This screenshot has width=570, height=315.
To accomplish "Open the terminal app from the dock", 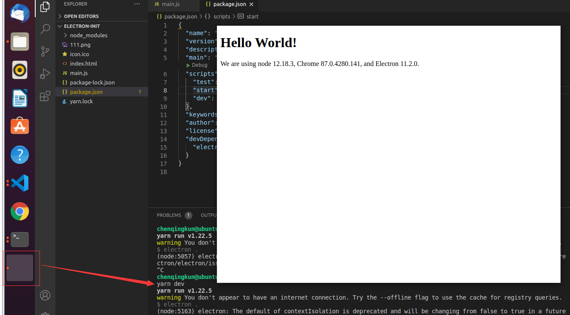I will 19,240.
